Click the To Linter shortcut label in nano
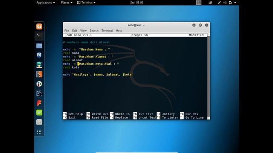The height and width of the screenshot is (153, 273). click(170, 118)
